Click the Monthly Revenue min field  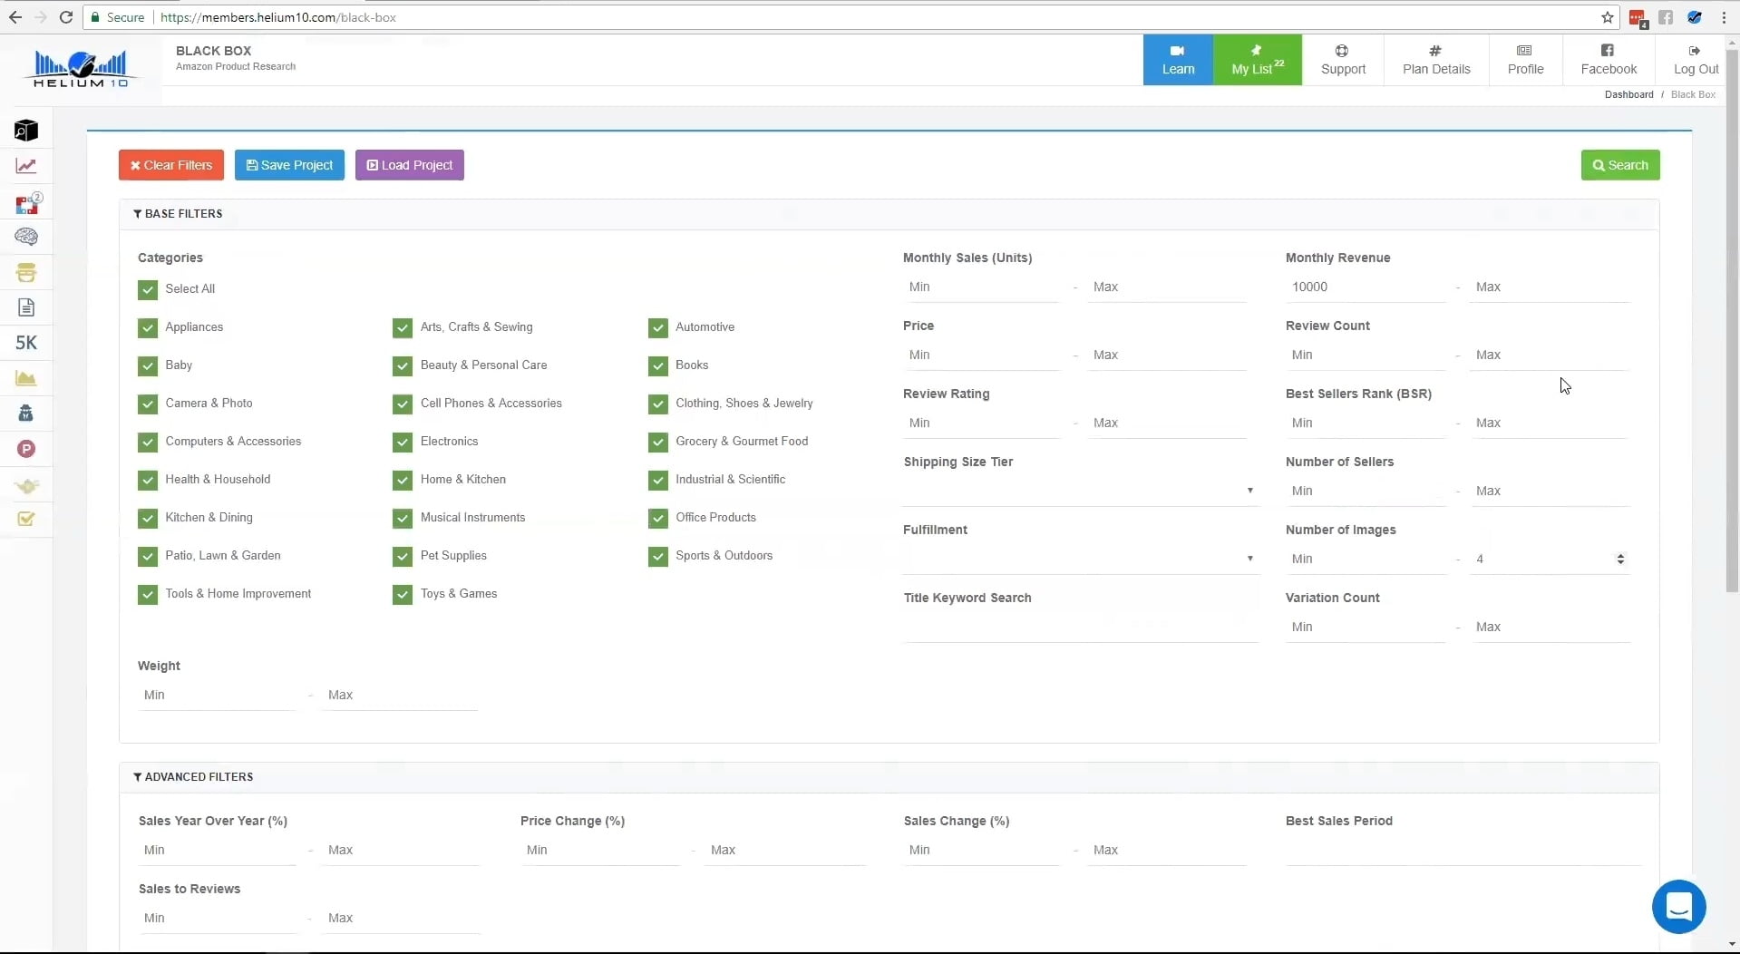[1366, 287]
